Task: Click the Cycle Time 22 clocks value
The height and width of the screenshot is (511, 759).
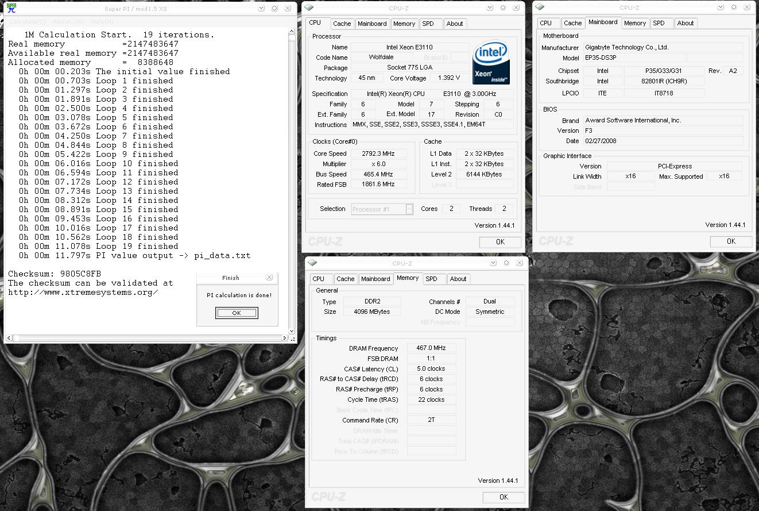Action: (431, 399)
